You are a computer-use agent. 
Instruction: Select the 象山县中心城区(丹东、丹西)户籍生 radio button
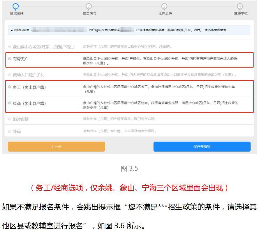point(10,46)
